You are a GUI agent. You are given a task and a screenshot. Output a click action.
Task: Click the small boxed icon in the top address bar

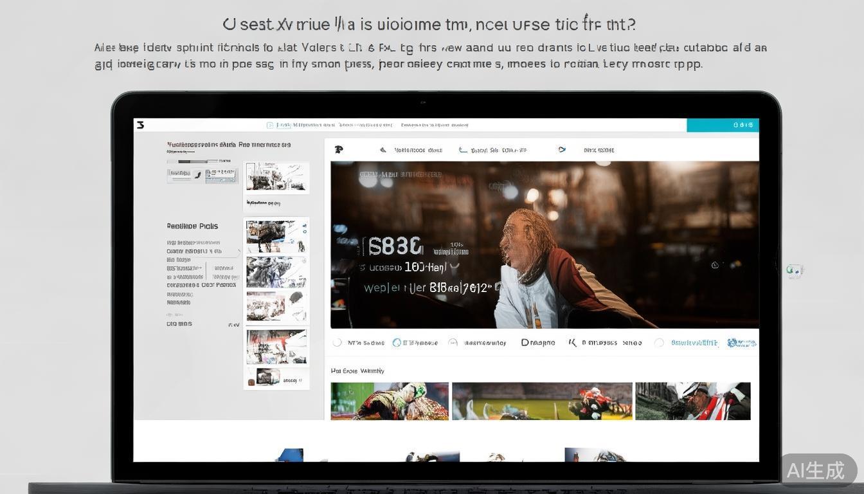click(271, 125)
